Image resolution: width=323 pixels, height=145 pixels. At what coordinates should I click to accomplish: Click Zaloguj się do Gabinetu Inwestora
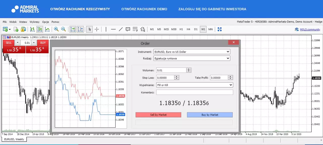coord(212,9)
